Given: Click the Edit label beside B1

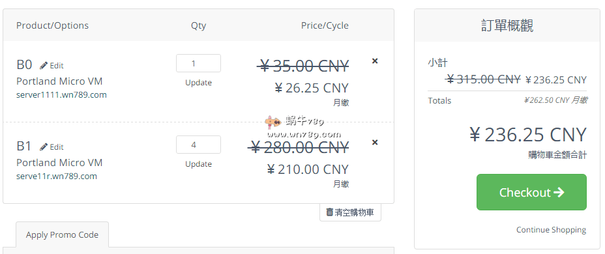Looking at the screenshot, I should coord(57,147).
